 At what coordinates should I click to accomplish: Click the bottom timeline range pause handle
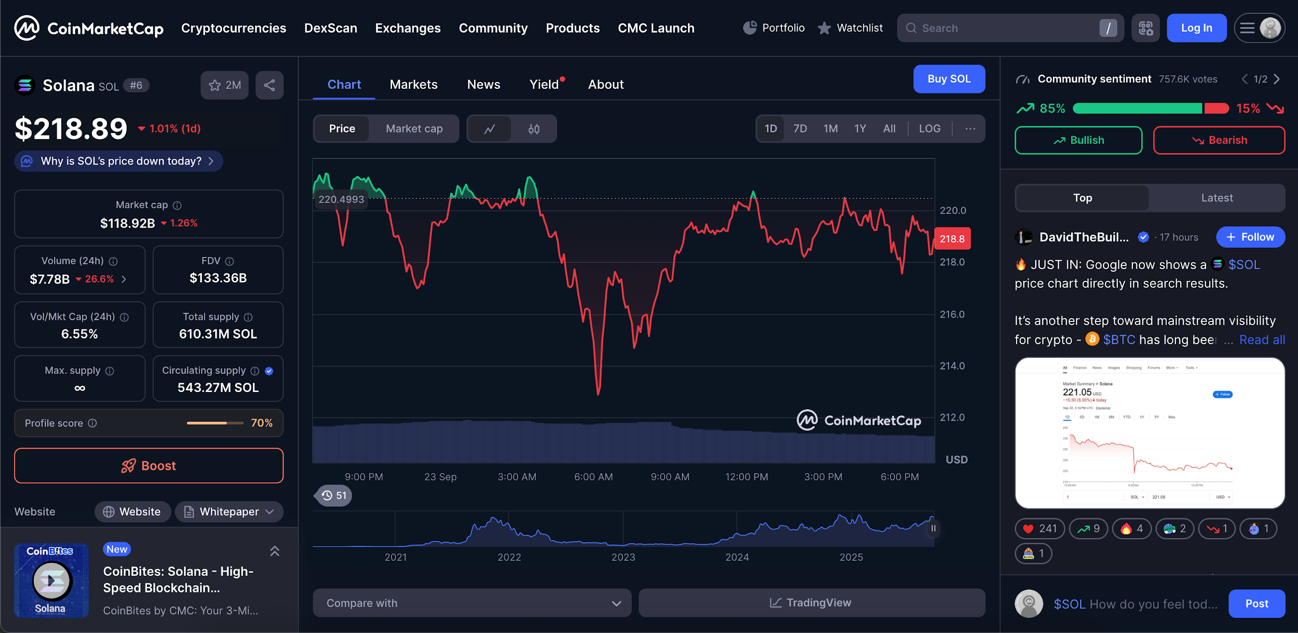933,529
